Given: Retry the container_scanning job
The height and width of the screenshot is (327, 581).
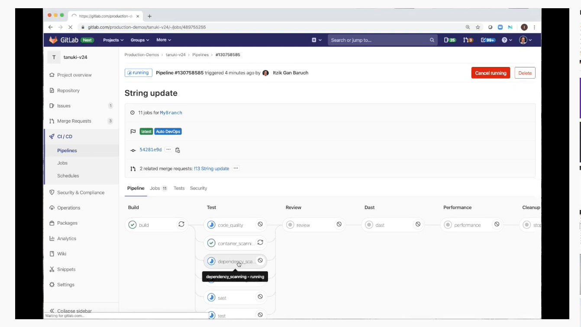Looking at the screenshot, I should pos(260,243).
